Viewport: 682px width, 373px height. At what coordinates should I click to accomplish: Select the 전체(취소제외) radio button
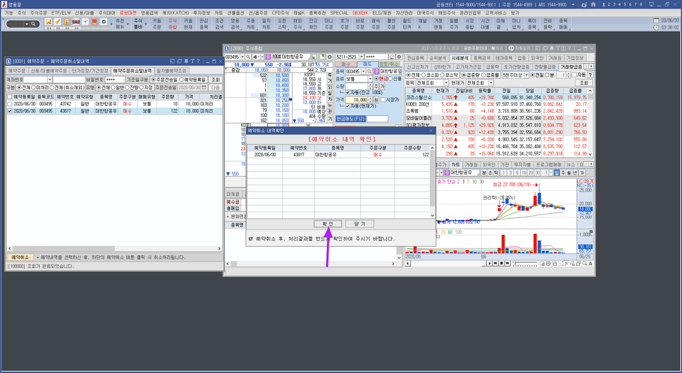pos(51,87)
